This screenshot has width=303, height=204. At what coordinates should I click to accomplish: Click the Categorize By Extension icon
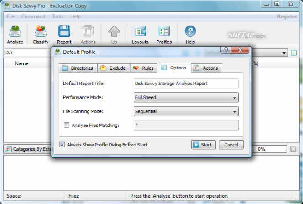pos(9,149)
